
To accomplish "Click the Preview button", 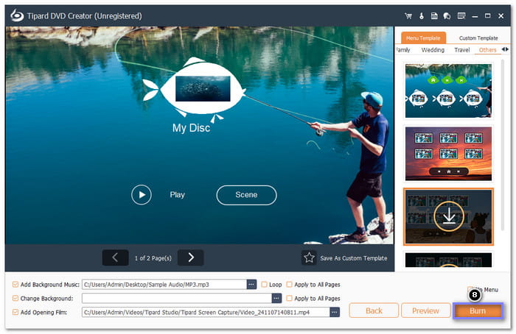I will 425,310.
